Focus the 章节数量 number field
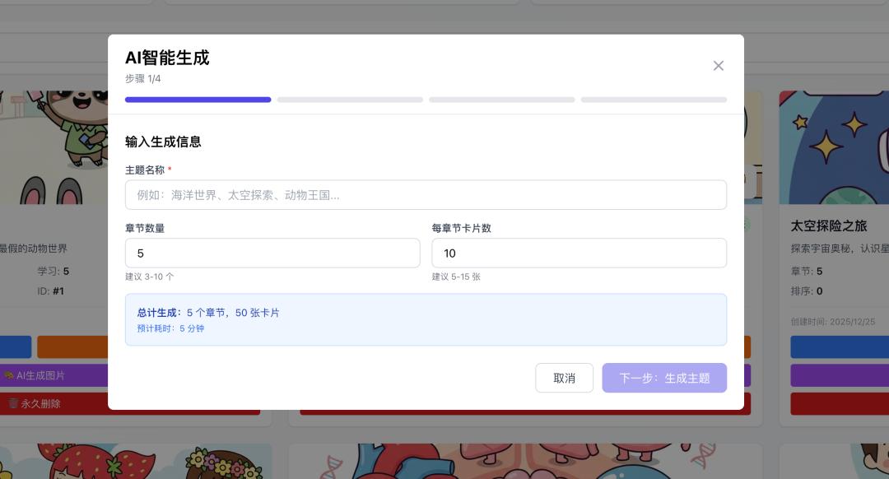This screenshot has height=479, width=889. pos(272,253)
